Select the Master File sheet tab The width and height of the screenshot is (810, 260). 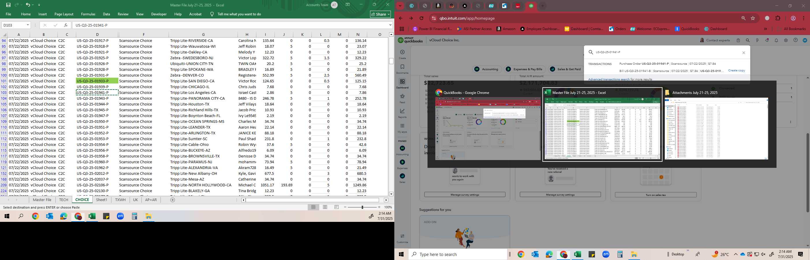[42, 200]
